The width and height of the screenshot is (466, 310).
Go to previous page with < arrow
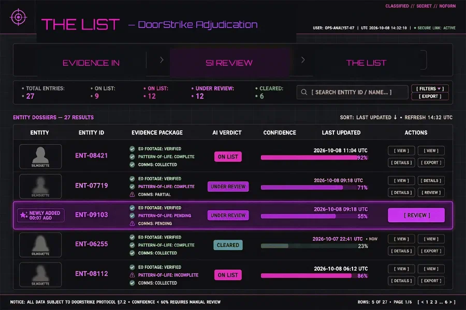click(423, 302)
